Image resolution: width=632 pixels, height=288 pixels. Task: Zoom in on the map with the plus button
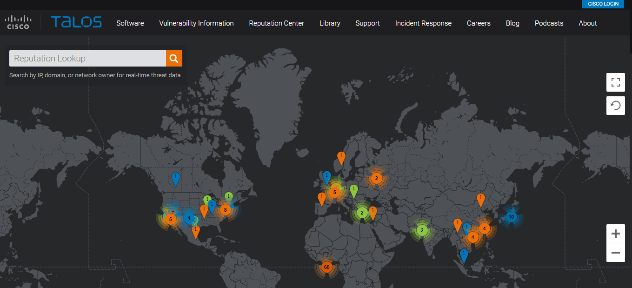[616, 234]
